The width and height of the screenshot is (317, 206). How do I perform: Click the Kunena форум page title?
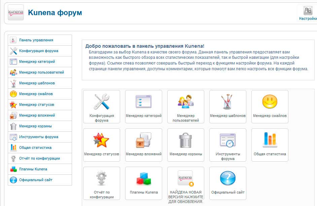pyautogui.click(x=55, y=12)
